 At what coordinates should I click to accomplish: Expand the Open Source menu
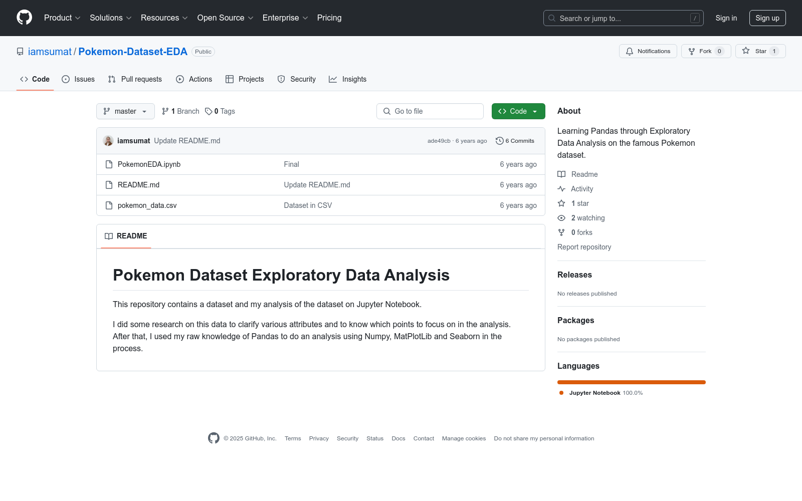[226, 18]
